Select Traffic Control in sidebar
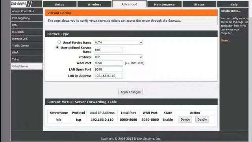The image size is (252, 142). click(x=27, y=46)
